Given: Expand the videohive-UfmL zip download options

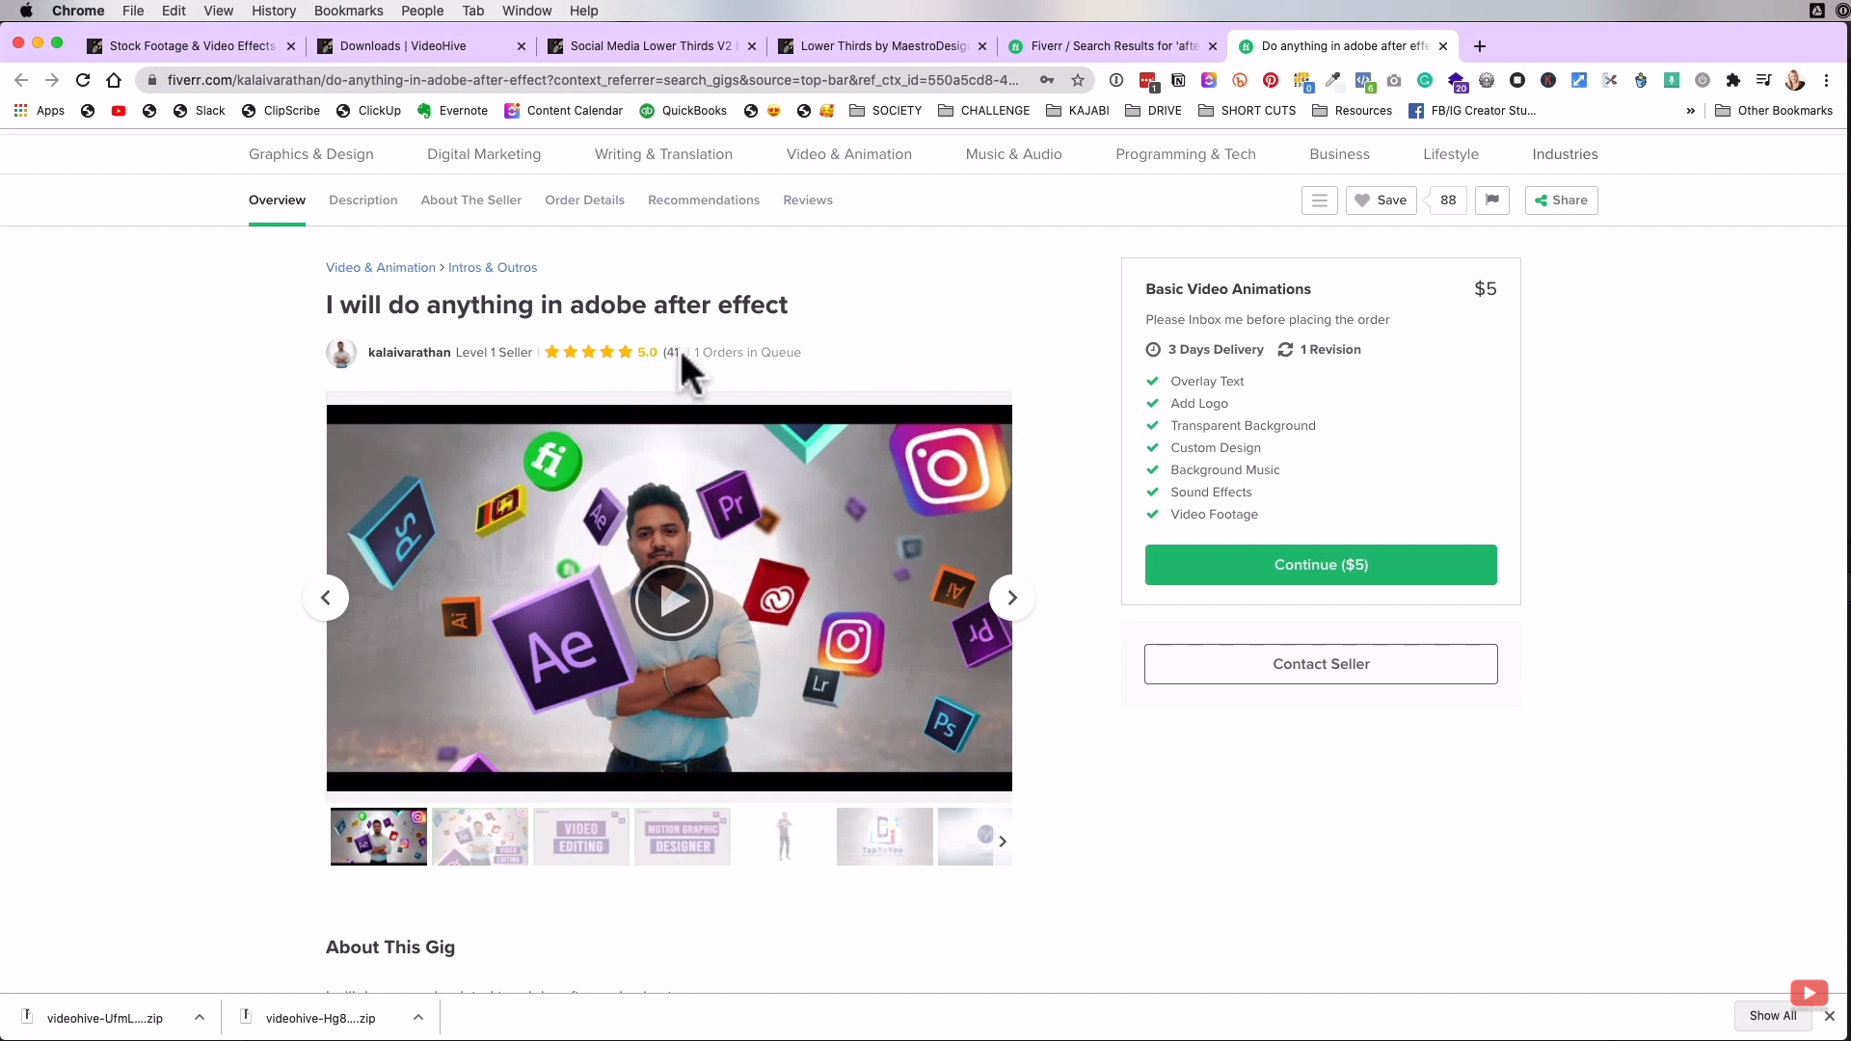Looking at the screenshot, I should [200, 1018].
